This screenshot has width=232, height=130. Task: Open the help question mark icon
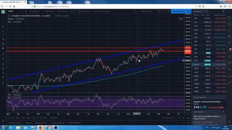click(229, 122)
